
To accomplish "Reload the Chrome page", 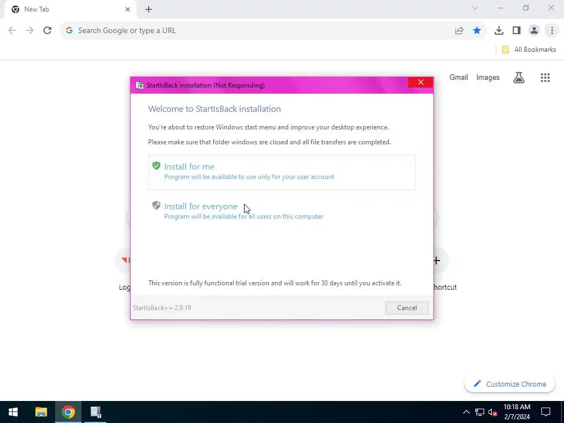I will point(47,31).
